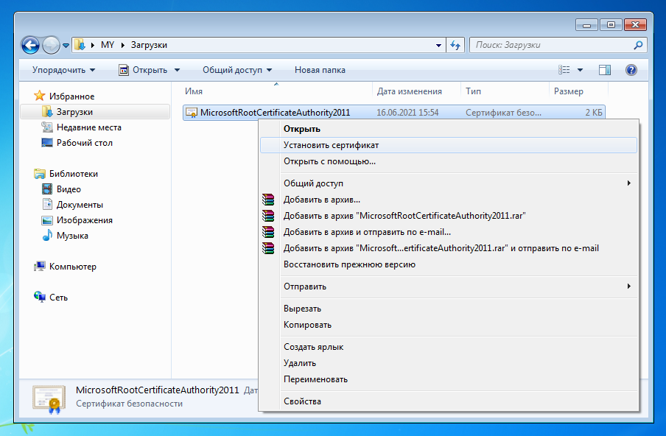The width and height of the screenshot is (666, 436).
Task: Open Свойства from the context menu
Action: pyautogui.click(x=448, y=401)
